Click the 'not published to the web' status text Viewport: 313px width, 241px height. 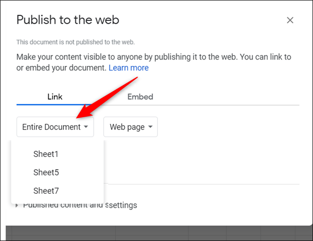click(x=69, y=42)
